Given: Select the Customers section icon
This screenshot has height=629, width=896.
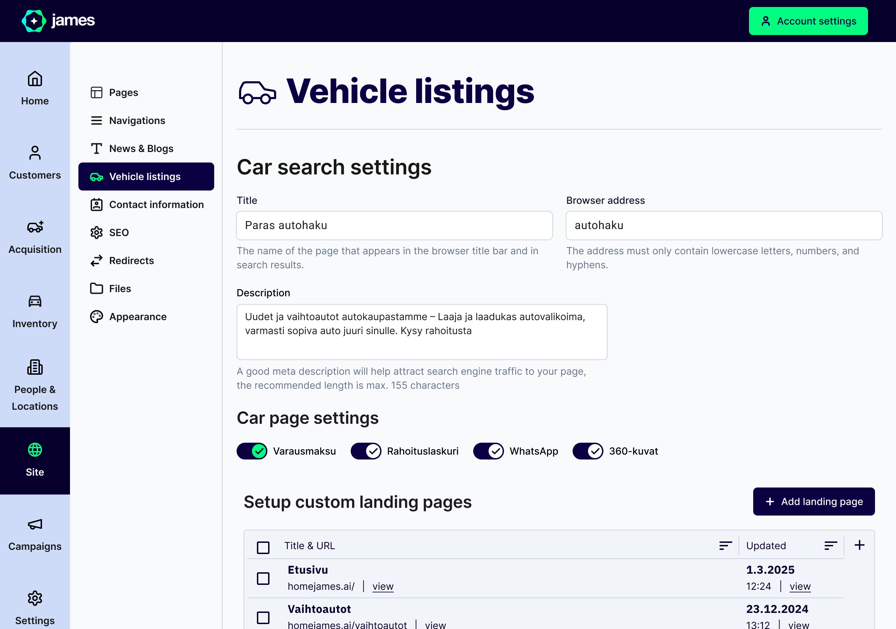Looking at the screenshot, I should click(x=34, y=153).
